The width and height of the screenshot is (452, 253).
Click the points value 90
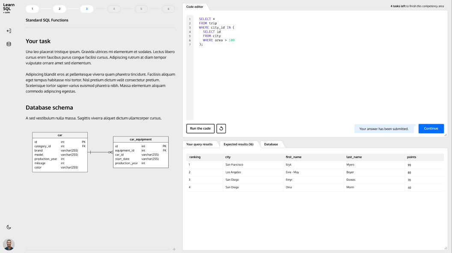pyautogui.click(x=409, y=165)
